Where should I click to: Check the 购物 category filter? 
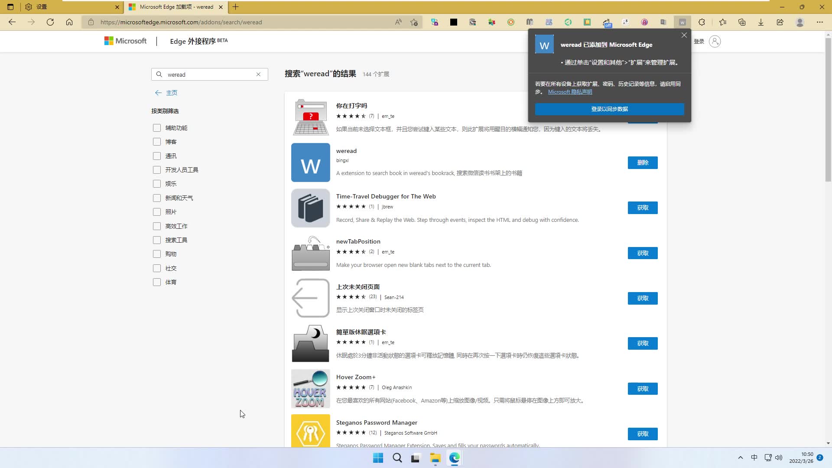click(x=157, y=254)
